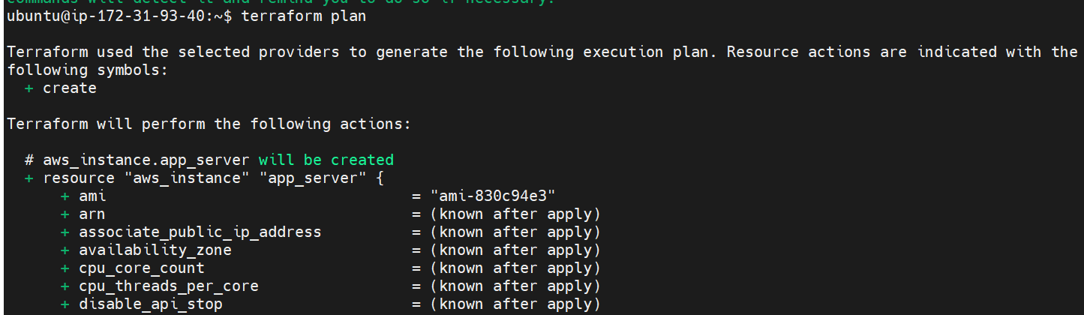Click the plus beside cpu_core_count

pyautogui.click(x=65, y=268)
